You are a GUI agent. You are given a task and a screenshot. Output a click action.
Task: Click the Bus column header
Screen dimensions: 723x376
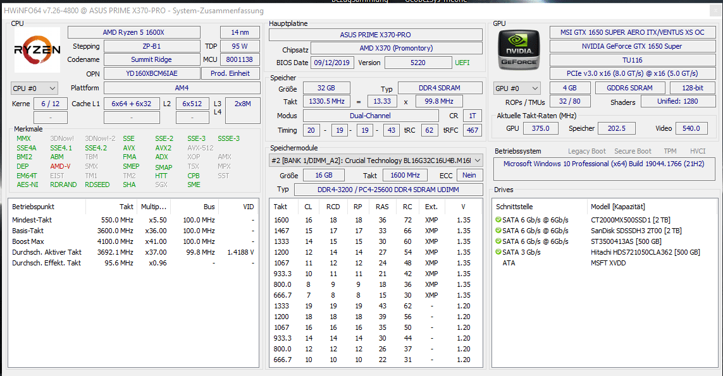click(209, 207)
